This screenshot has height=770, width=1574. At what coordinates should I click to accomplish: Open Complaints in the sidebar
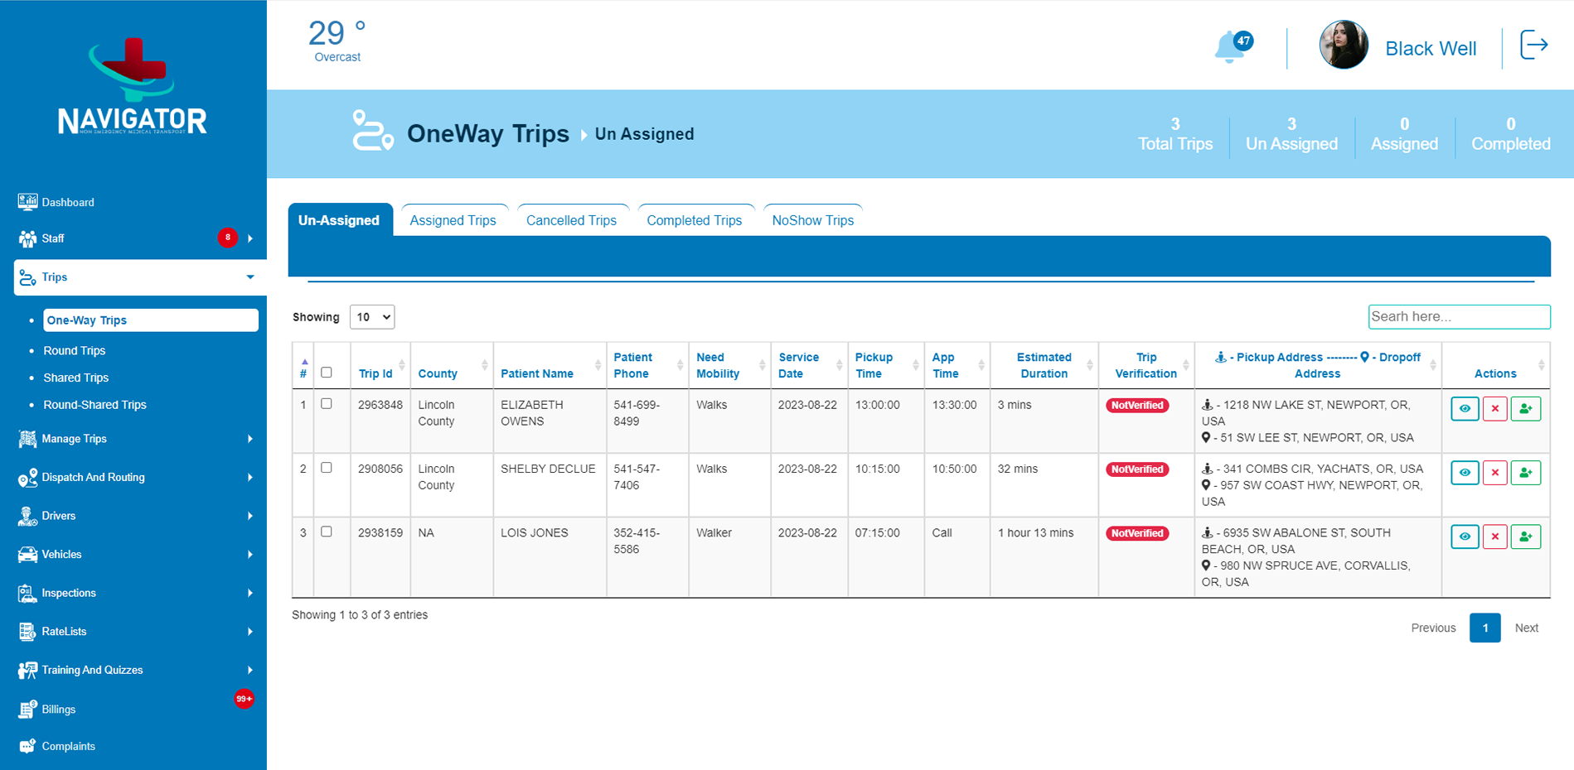click(x=68, y=746)
